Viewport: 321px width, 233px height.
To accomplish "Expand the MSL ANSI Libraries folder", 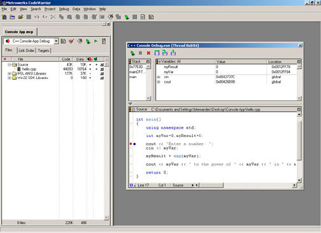I will click(9, 74).
